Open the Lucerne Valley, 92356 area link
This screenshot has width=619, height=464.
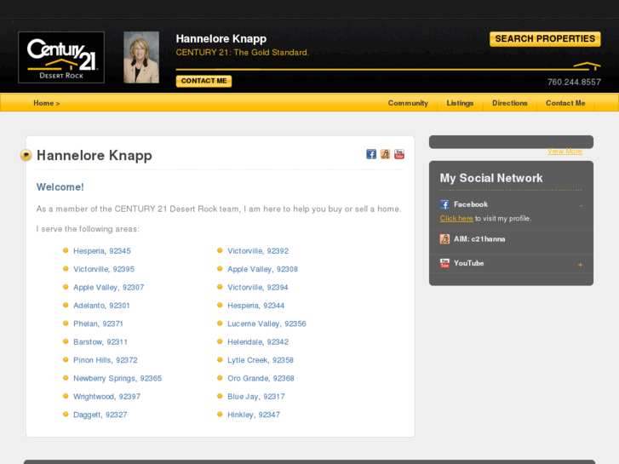[267, 324]
